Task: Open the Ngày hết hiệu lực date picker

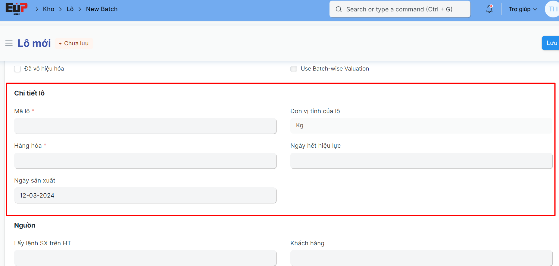Action: (x=421, y=161)
